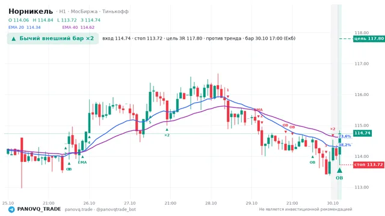
Task: Select the green 5 count marker
Action: (x=150, y=122)
